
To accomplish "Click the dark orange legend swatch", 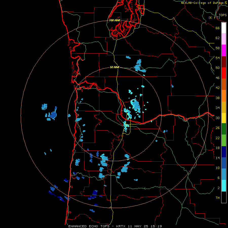I will (224, 84).
